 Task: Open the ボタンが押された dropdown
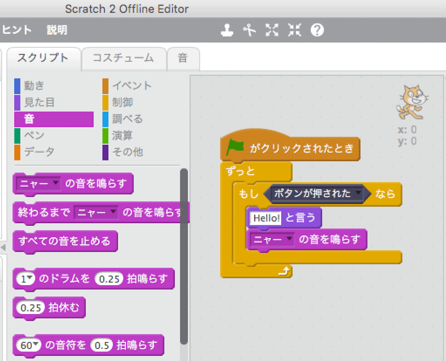(317, 194)
